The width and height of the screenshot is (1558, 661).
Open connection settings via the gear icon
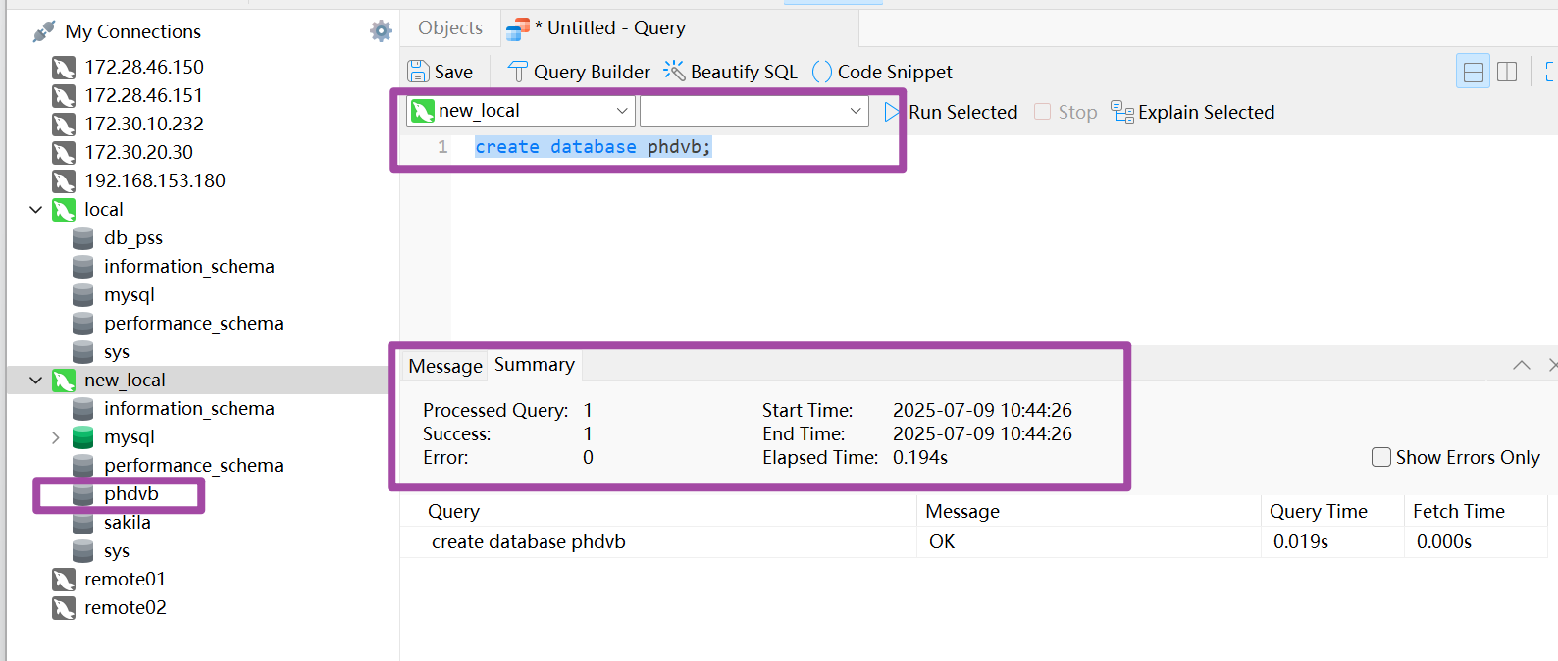click(x=381, y=30)
